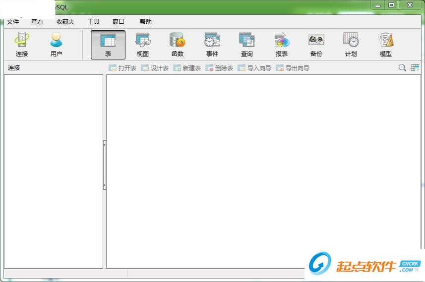
Task: Open the 文件 (File) menu
Action: pos(13,22)
